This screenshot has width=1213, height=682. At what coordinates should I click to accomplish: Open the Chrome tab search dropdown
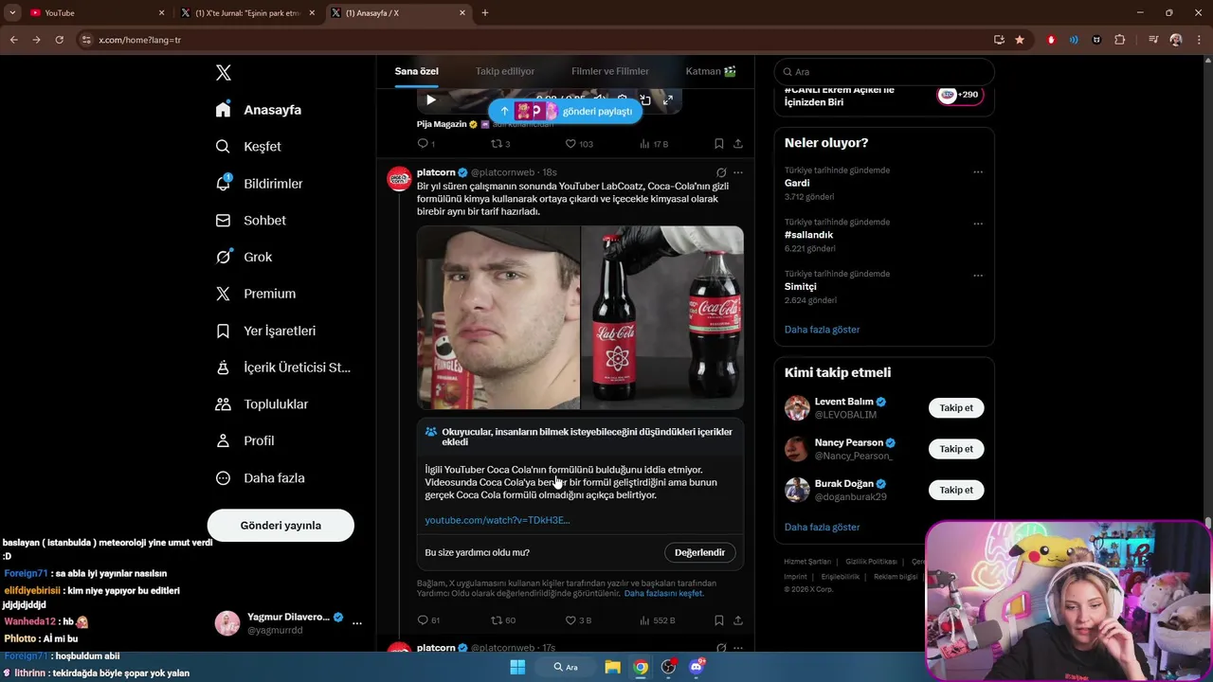pos(12,12)
